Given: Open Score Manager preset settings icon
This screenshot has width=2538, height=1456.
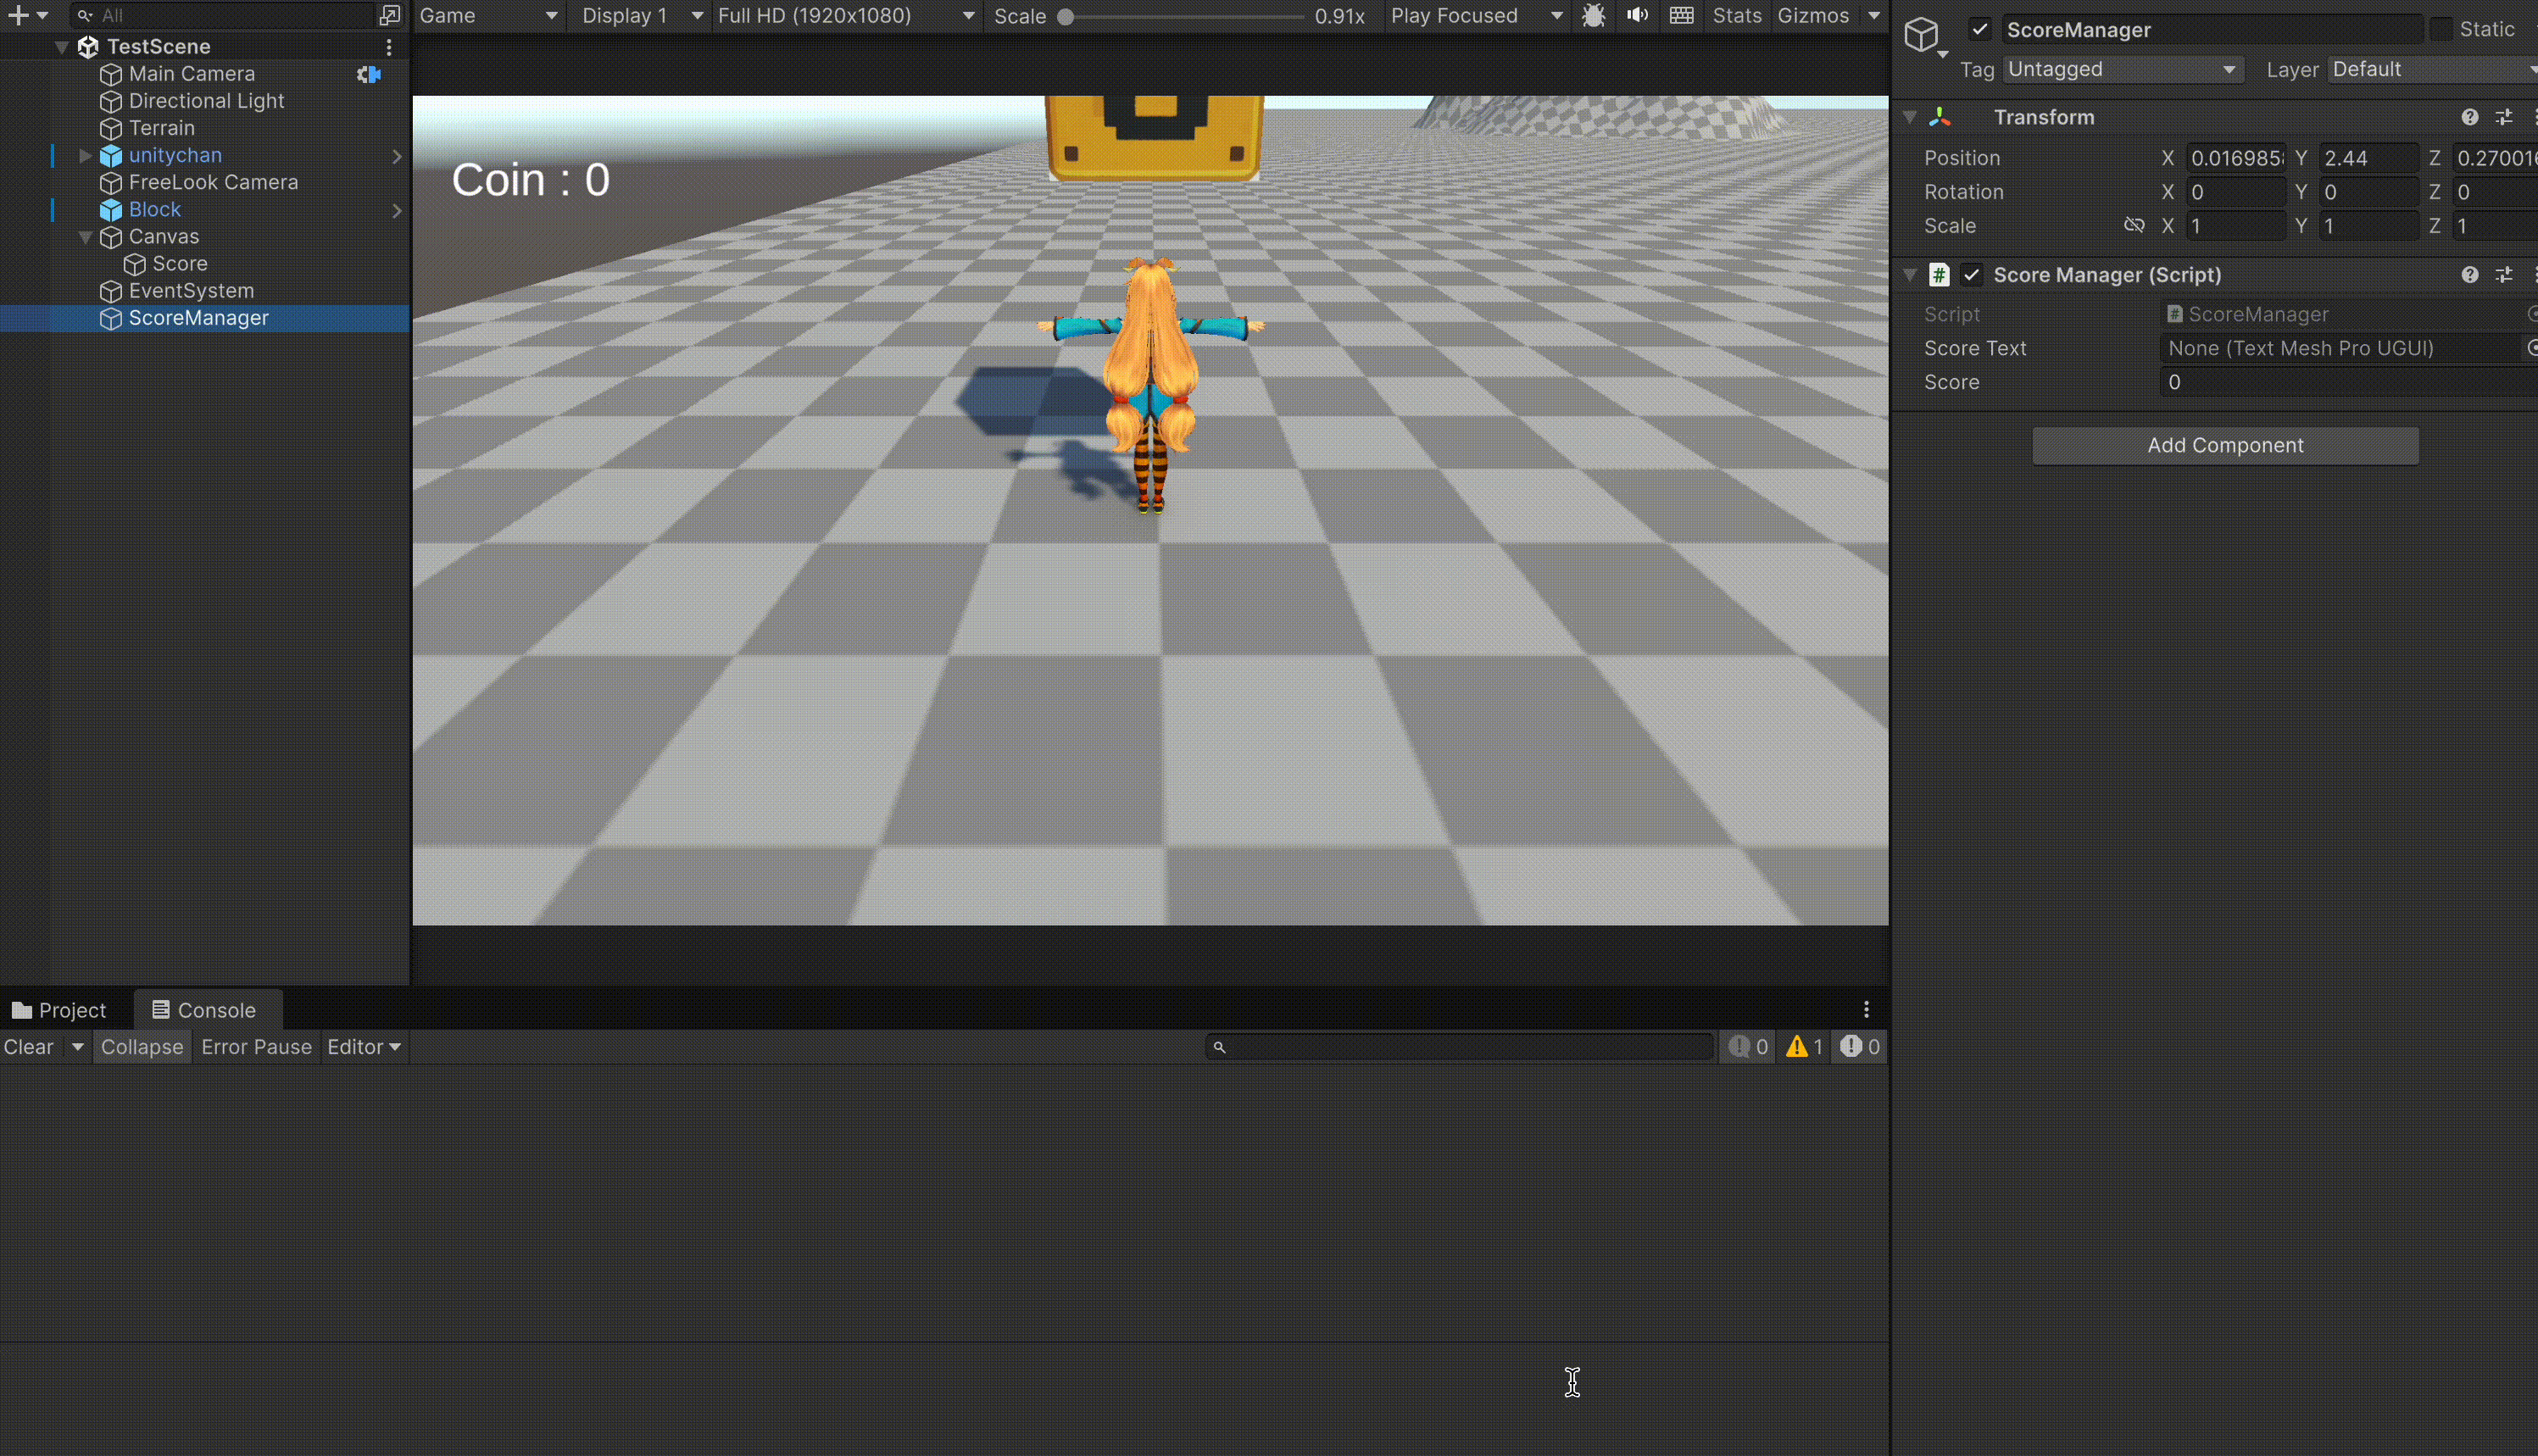Looking at the screenshot, I should coord(2504,275).
